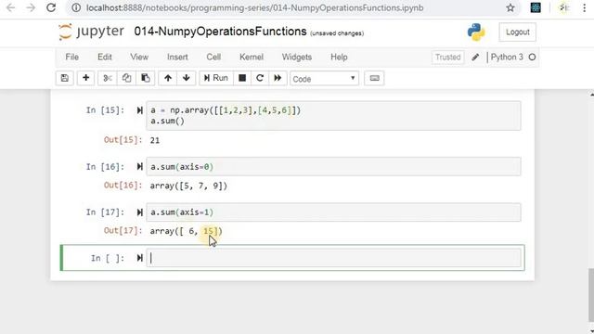The image size is (594, 334).
Task: Click the Run button in toolbar
Action: [x=216, y=78]
